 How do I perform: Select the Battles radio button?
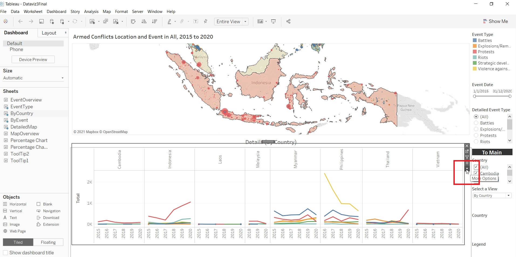coord(476,123)
